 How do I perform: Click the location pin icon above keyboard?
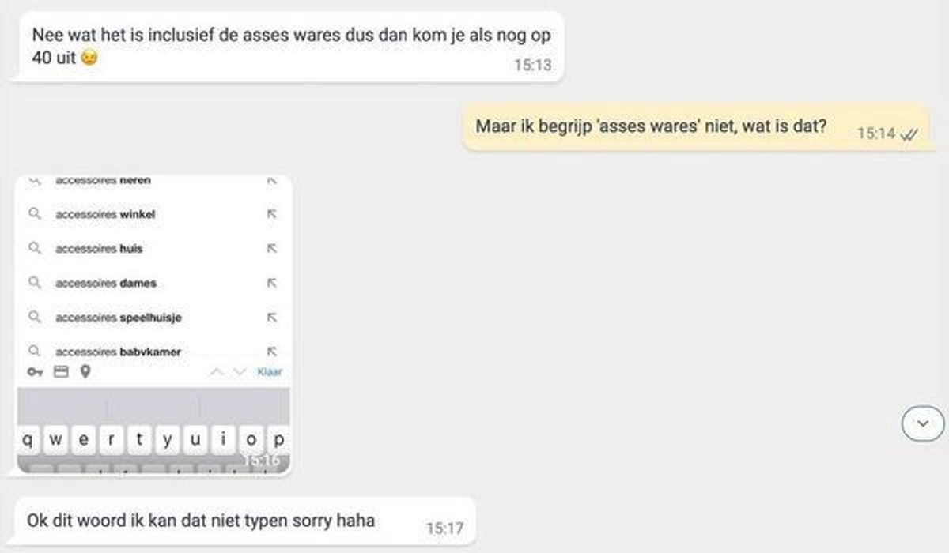85,371
